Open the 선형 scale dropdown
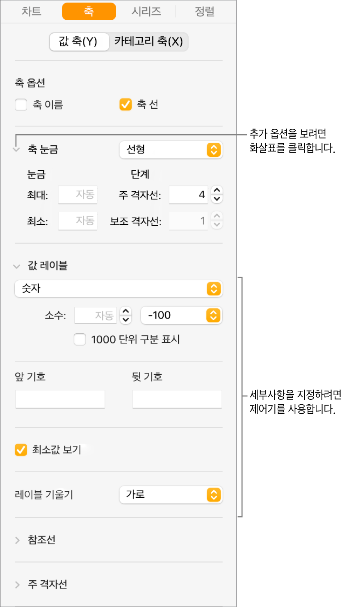Screen dimensions: 349x607 click(x=171, y=150)
